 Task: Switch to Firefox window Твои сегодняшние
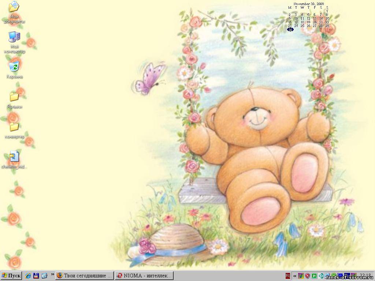click(x=85, y=276)
